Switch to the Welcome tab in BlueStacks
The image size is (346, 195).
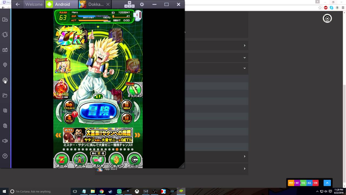[x=34, y=4]
